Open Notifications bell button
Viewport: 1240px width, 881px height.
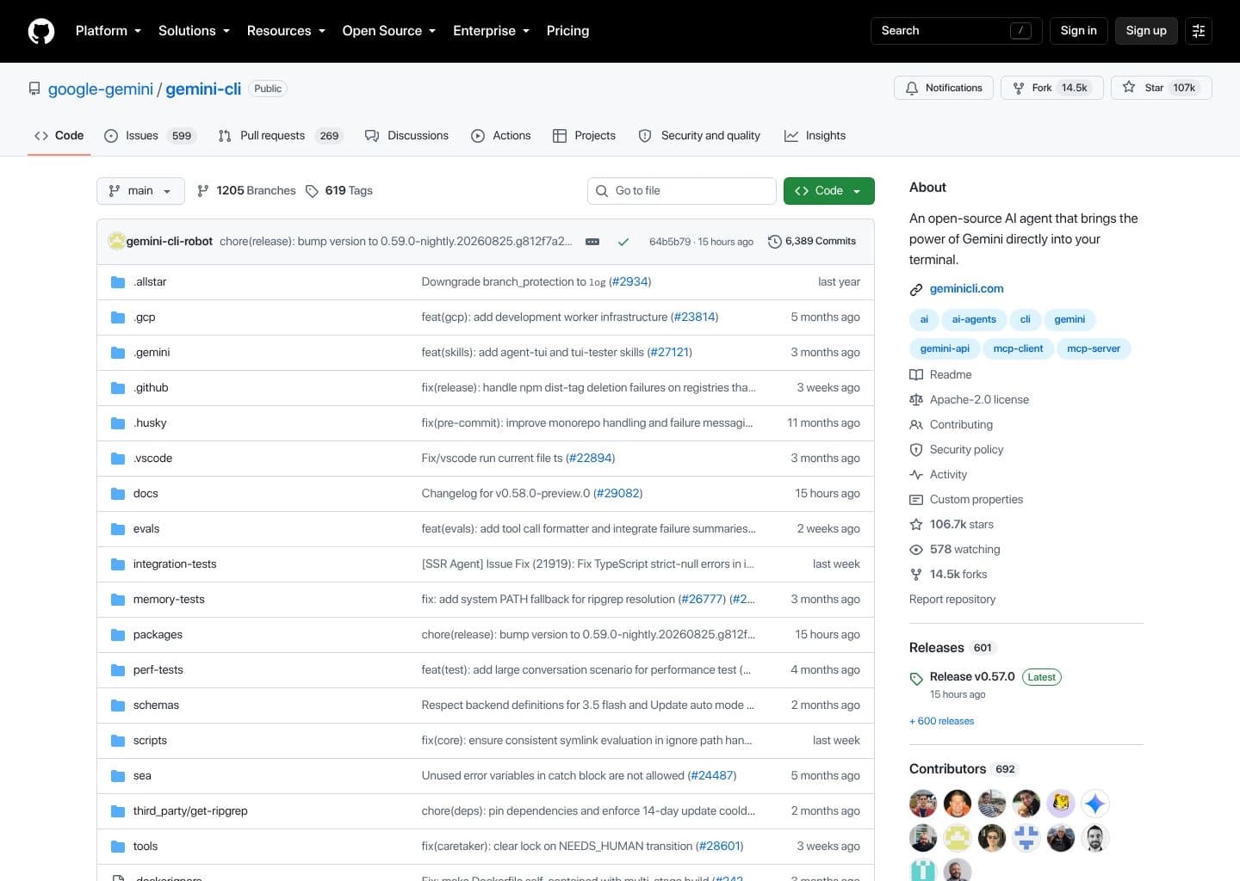944,88
